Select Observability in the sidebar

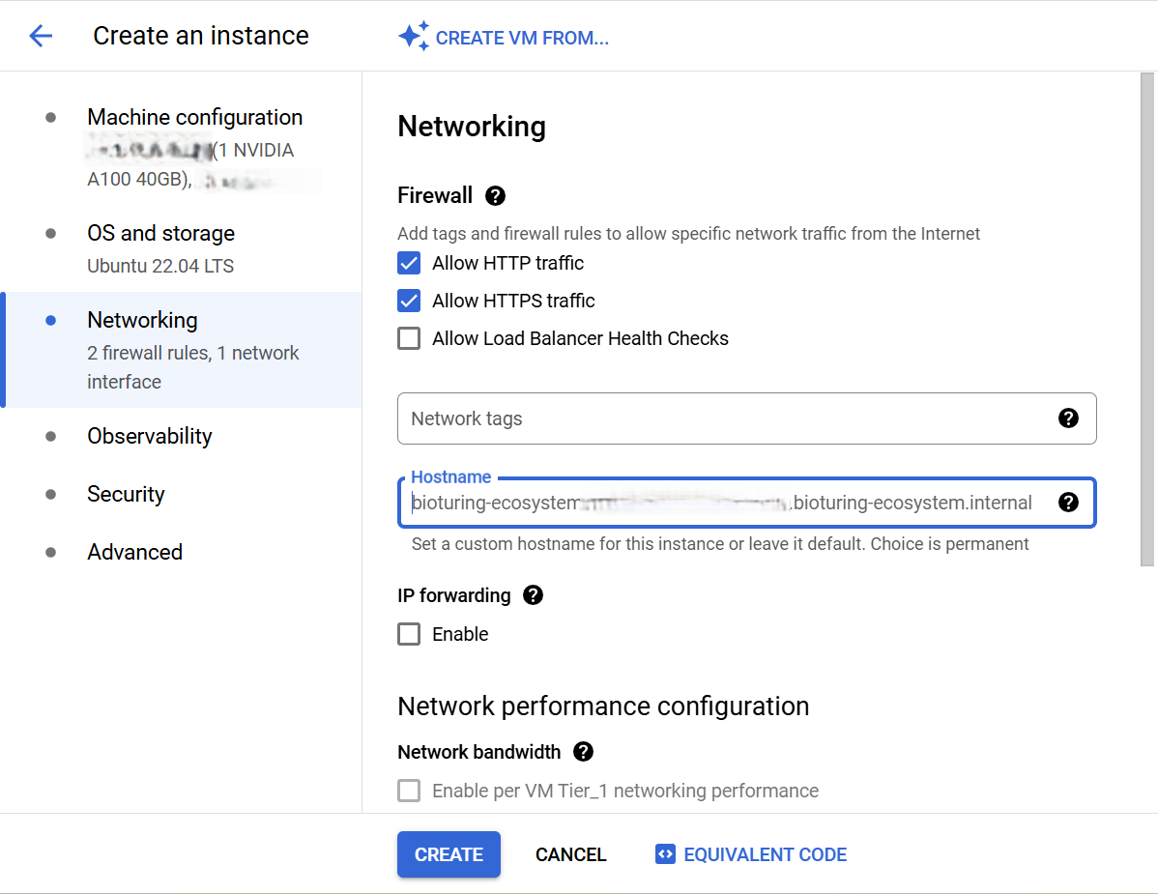[149, 437]
